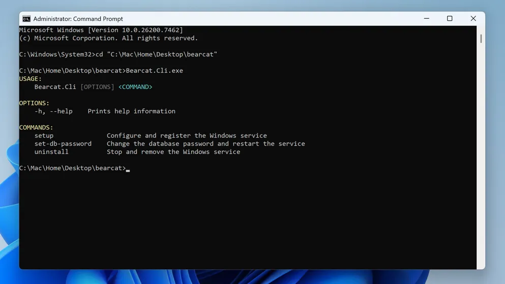Maximize the Command Prompt window
This screenshot has width=505, height=284.
coord(450,19)
